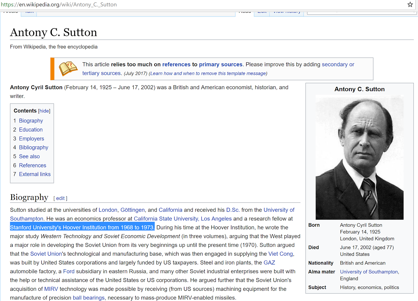418x301 pixels.
Task: Open Antony C. Sutton portrait photo
Action: coord(359,157)
